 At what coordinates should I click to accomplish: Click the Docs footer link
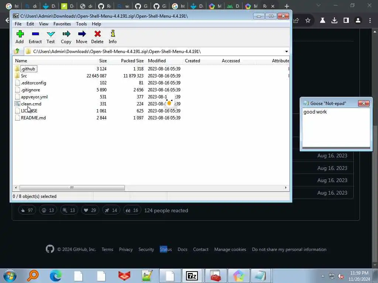pos(182,249)
